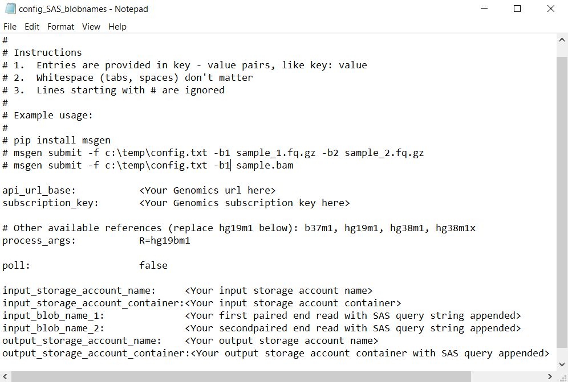Select the process_args value R=hg19bm1
The image size is (568, 382).
pyautogui.click(x=166, y=240)
